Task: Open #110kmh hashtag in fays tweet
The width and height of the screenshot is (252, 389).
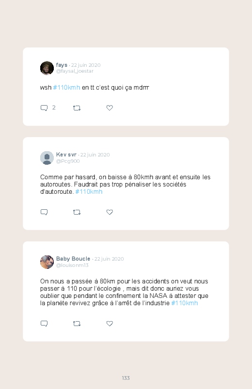Action: coord(66,87)
